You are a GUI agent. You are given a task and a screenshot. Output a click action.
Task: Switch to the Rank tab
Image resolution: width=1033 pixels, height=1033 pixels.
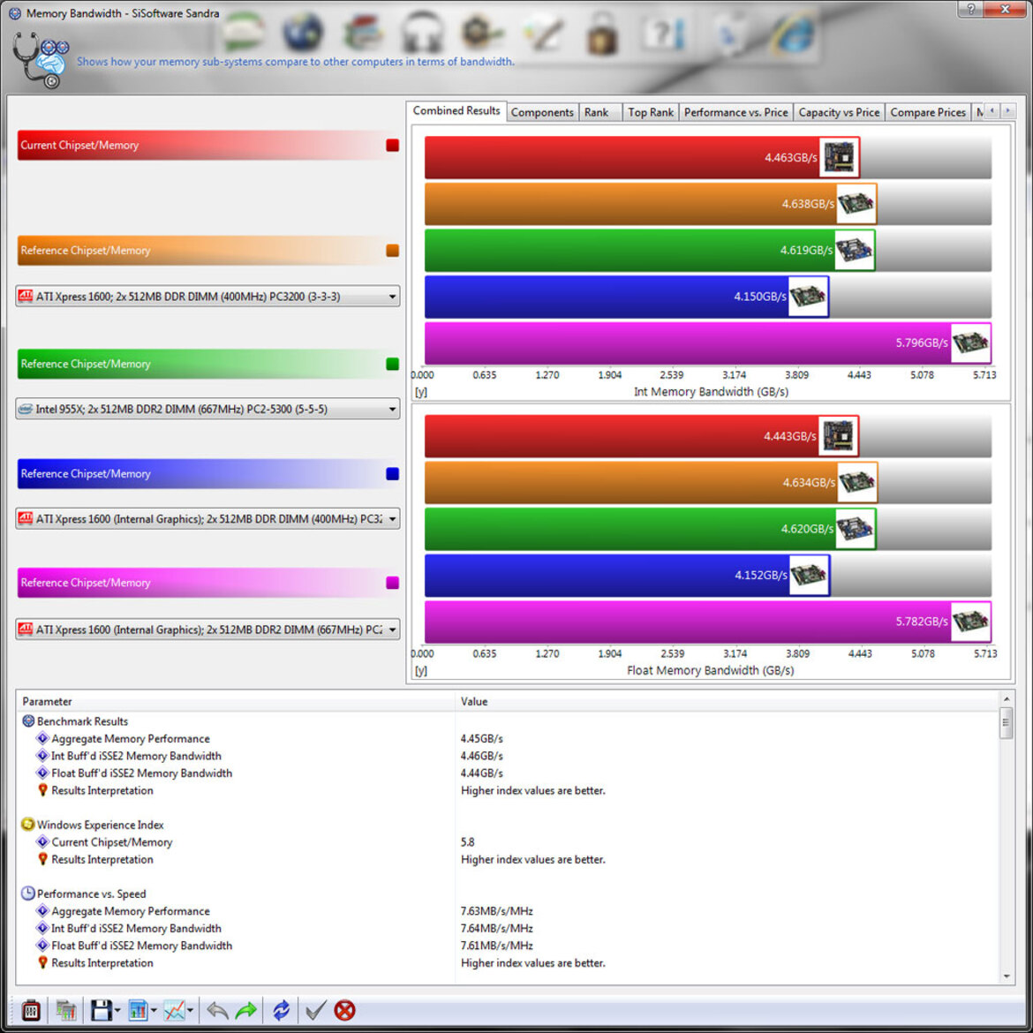click(600, 112)
